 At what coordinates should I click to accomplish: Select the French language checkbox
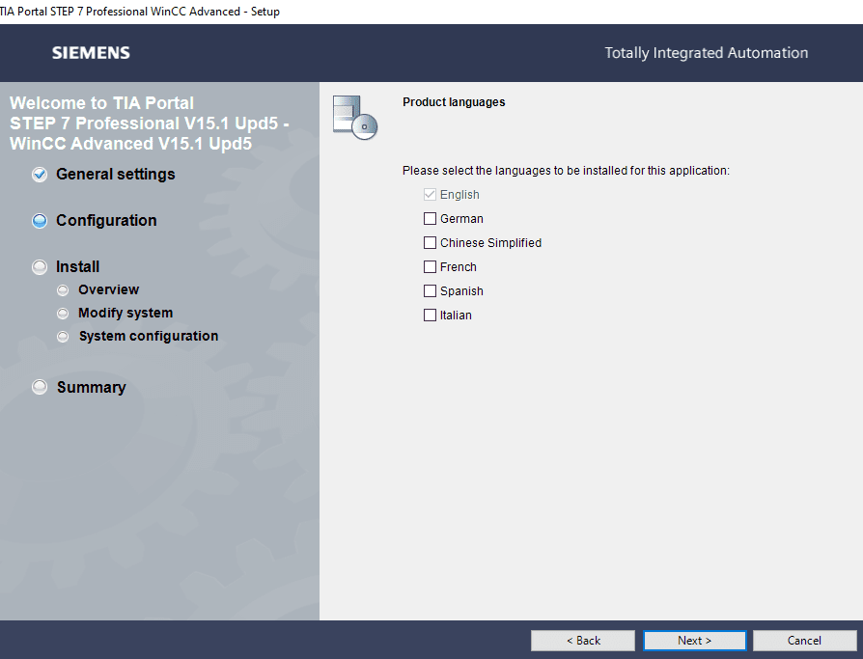click(x=430, y=267)
